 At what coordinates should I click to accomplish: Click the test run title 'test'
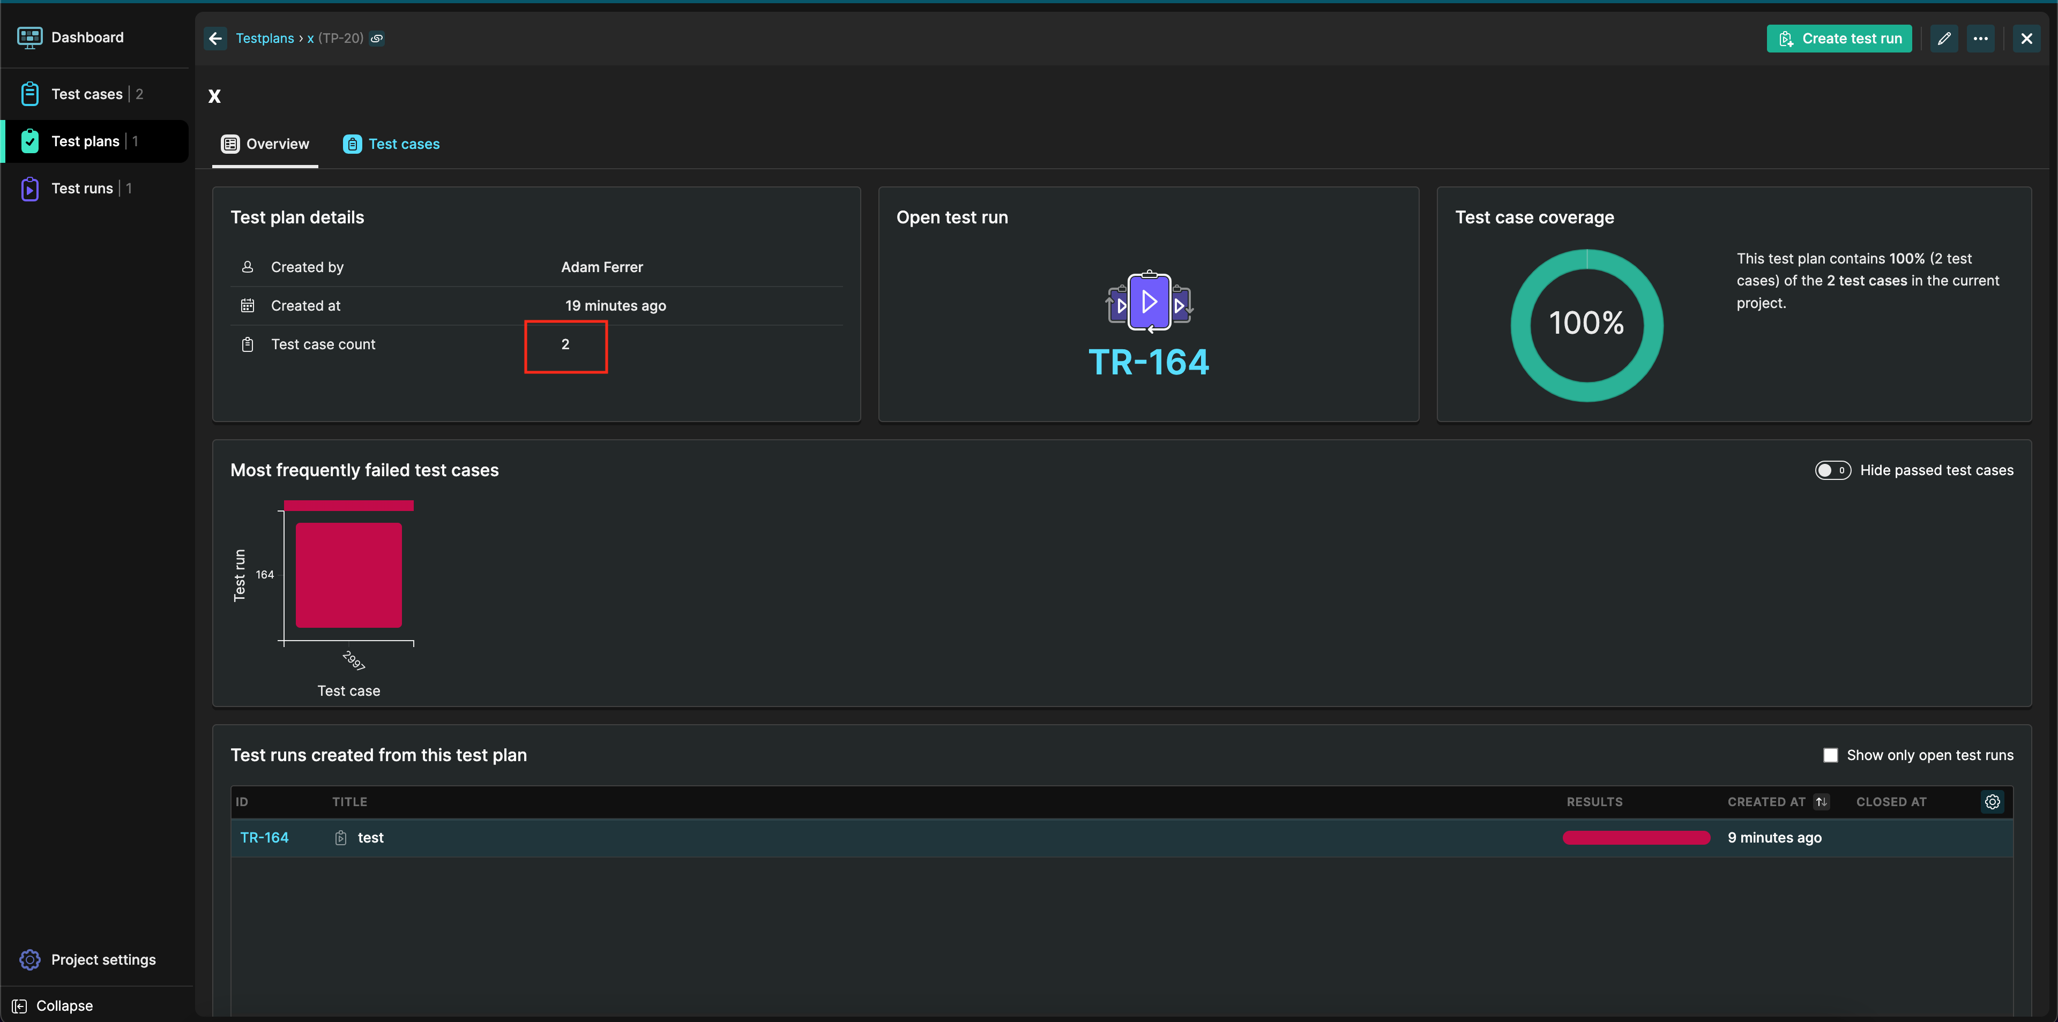371,838
